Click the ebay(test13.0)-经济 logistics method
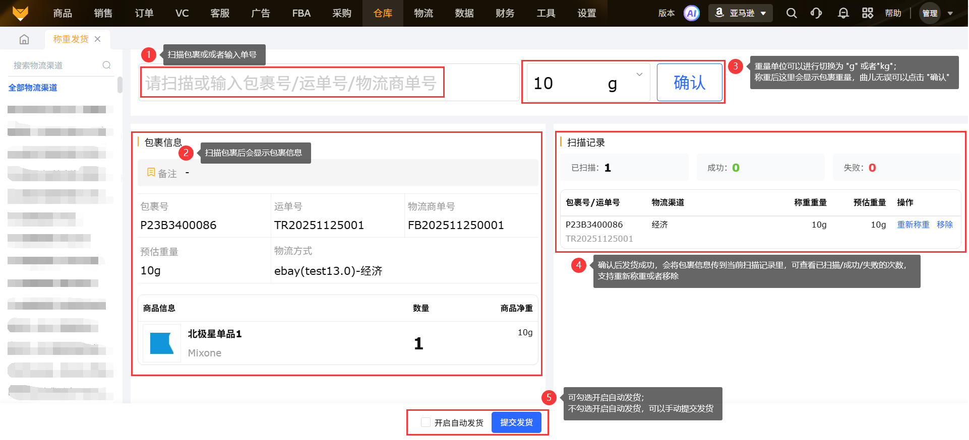The image size is (969, 440). (328, 271)
